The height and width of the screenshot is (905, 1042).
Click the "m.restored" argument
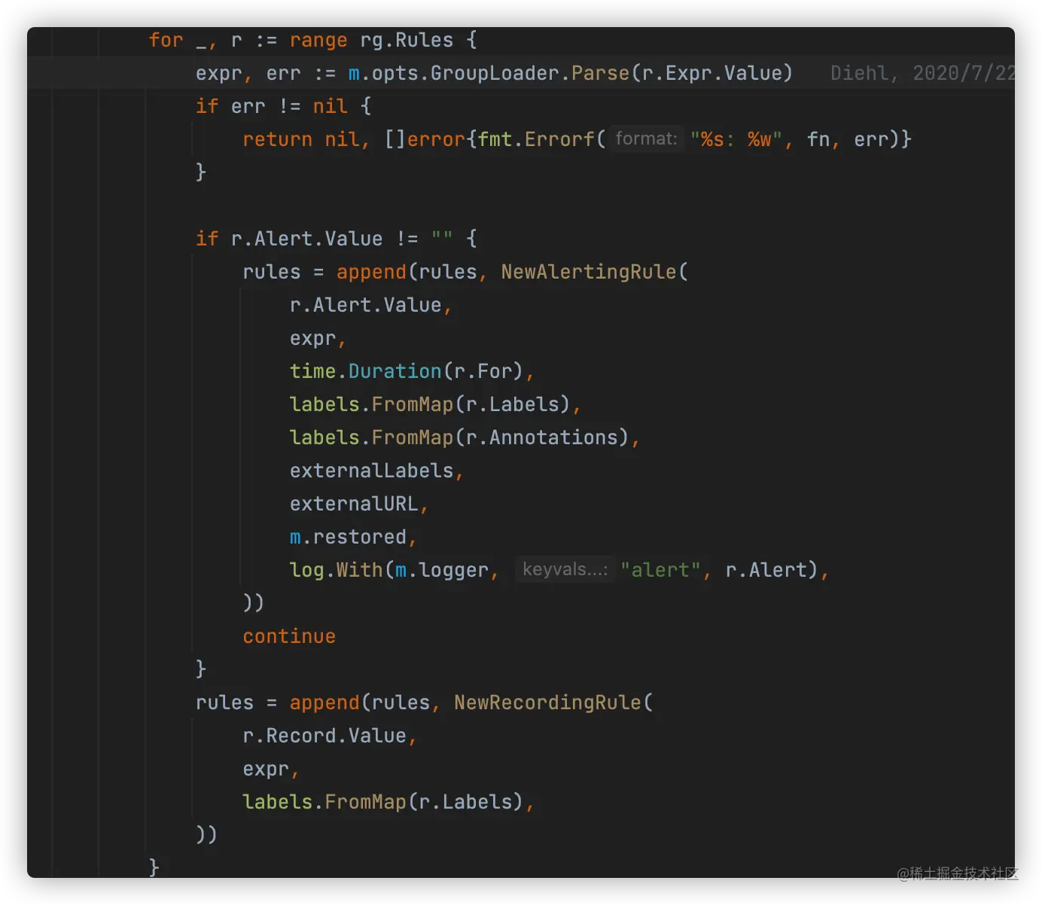[x=348, y=538]
